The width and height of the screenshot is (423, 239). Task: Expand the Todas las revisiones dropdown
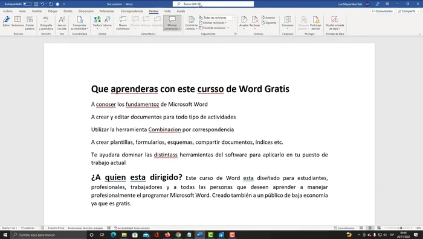(x=234, y=17)
